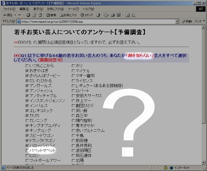The height and width of the screenshot is (171, 207).
Task: Check the ロバート checkbox
Action: click(x=73, y=91)
